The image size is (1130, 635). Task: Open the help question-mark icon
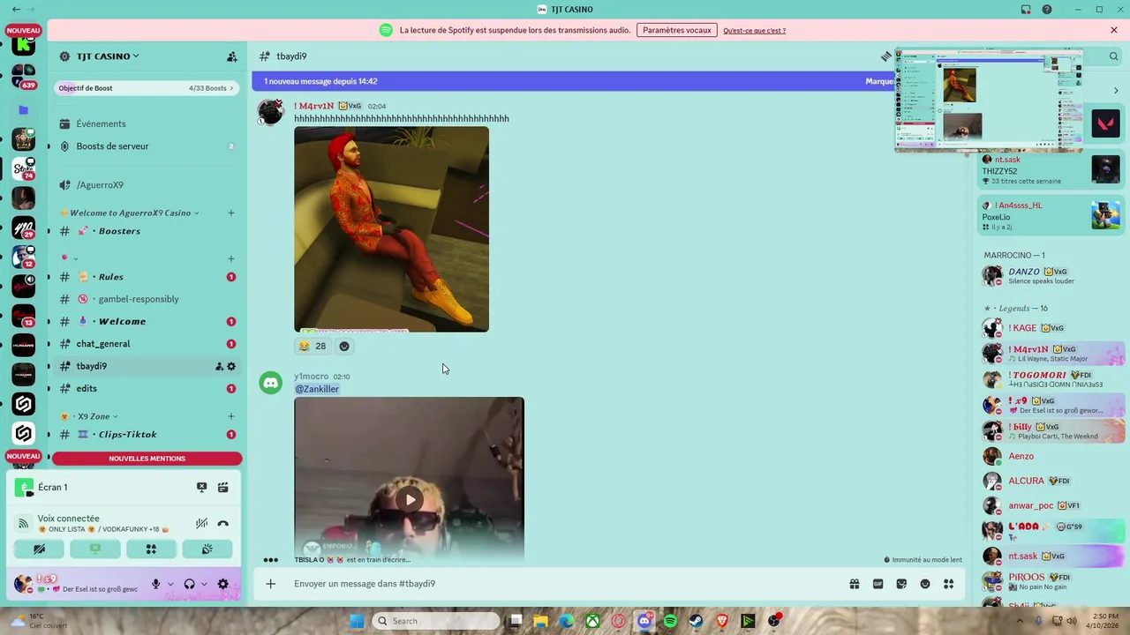click(1047, 9)
